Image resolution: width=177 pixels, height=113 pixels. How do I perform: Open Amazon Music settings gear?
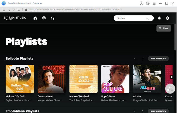[x=167, y=18]
